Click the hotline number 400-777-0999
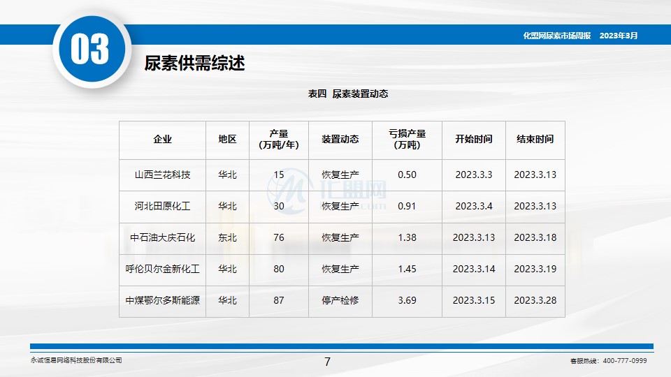 coord(624,361)
